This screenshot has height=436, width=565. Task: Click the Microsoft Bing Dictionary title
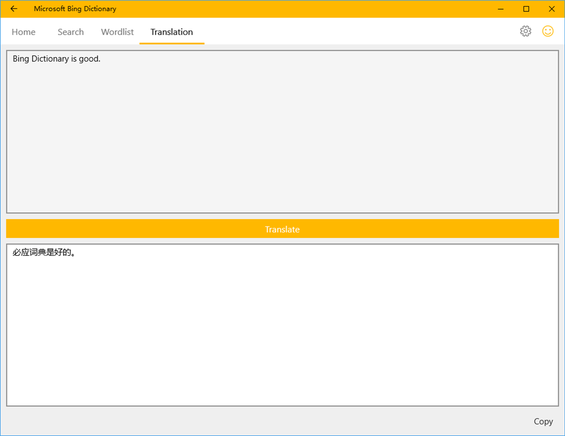click(x=75, y=8)
